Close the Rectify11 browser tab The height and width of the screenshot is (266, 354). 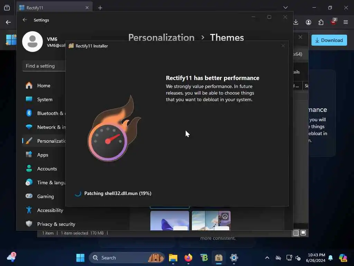87,8
